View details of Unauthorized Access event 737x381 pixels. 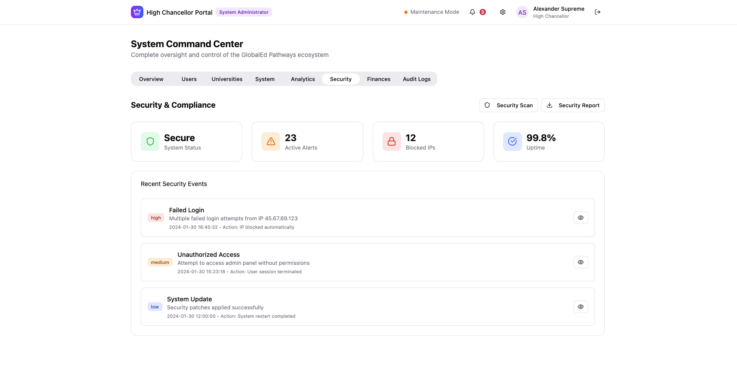(580, 262)
